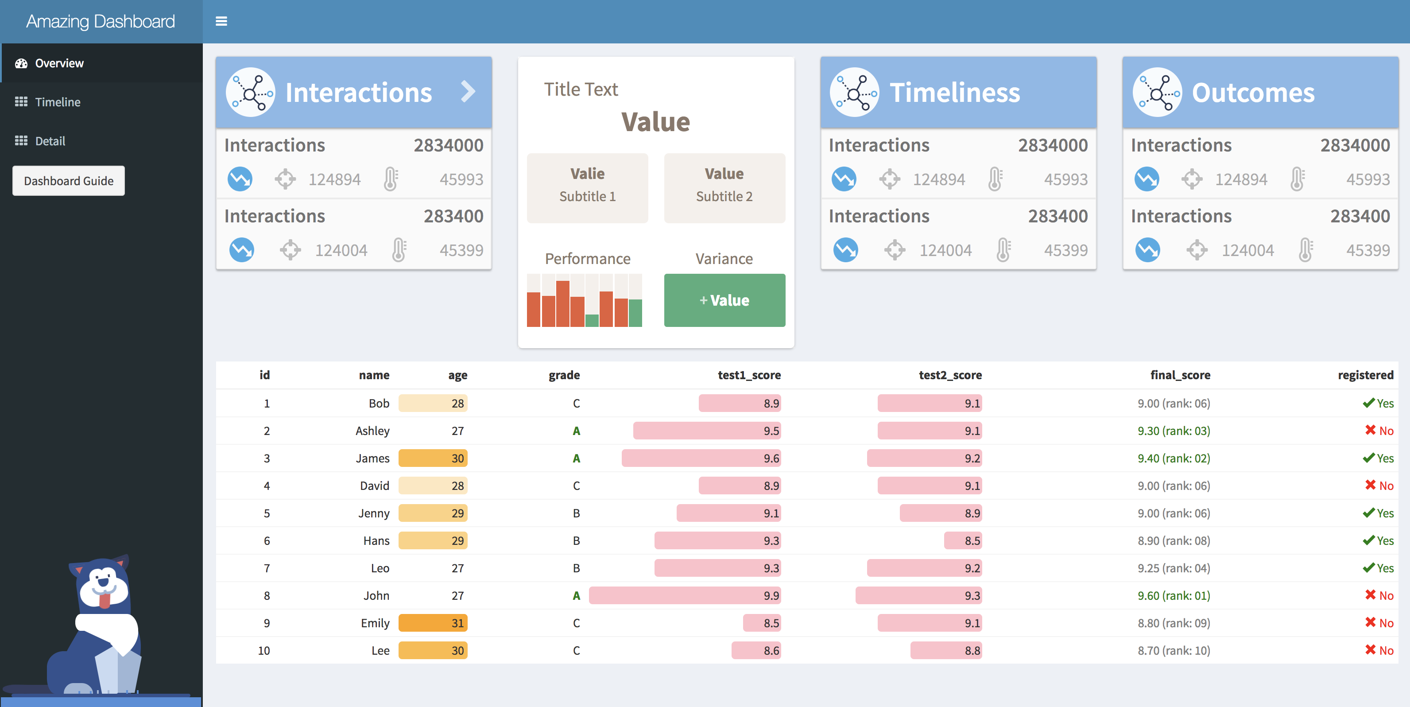Screen dimensions: 1410x707
Task: Click the Performance bar chart
Action: tap(584, 300)
